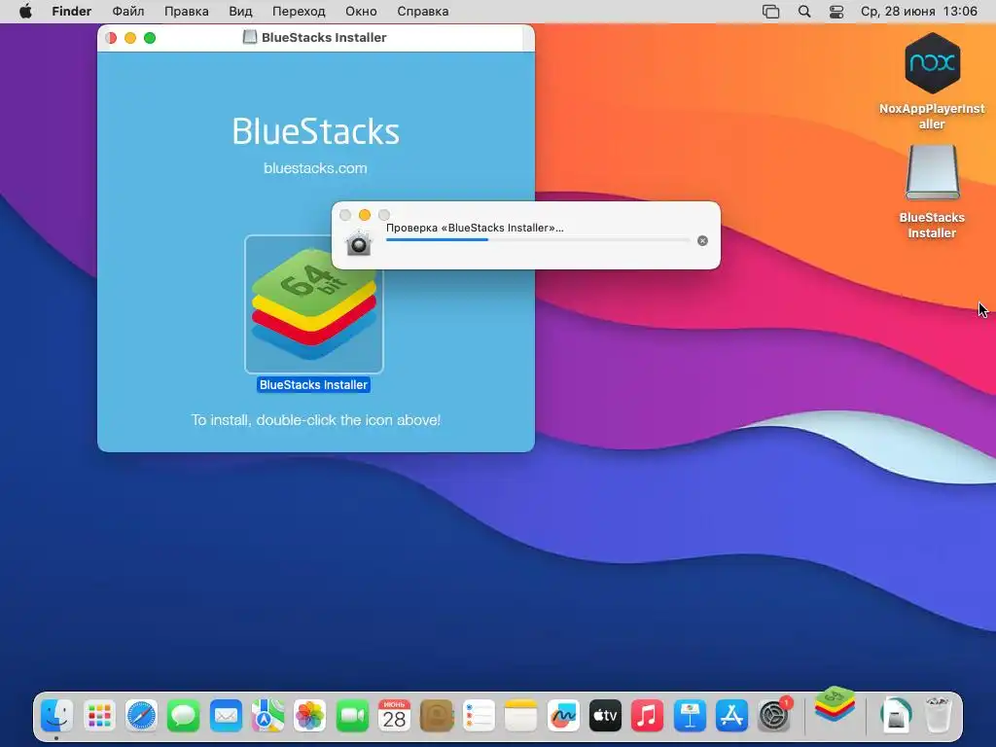Open Keynote app in the Dock
The image size is (996, 747).
pyautogui.click(x=690, y=717)
